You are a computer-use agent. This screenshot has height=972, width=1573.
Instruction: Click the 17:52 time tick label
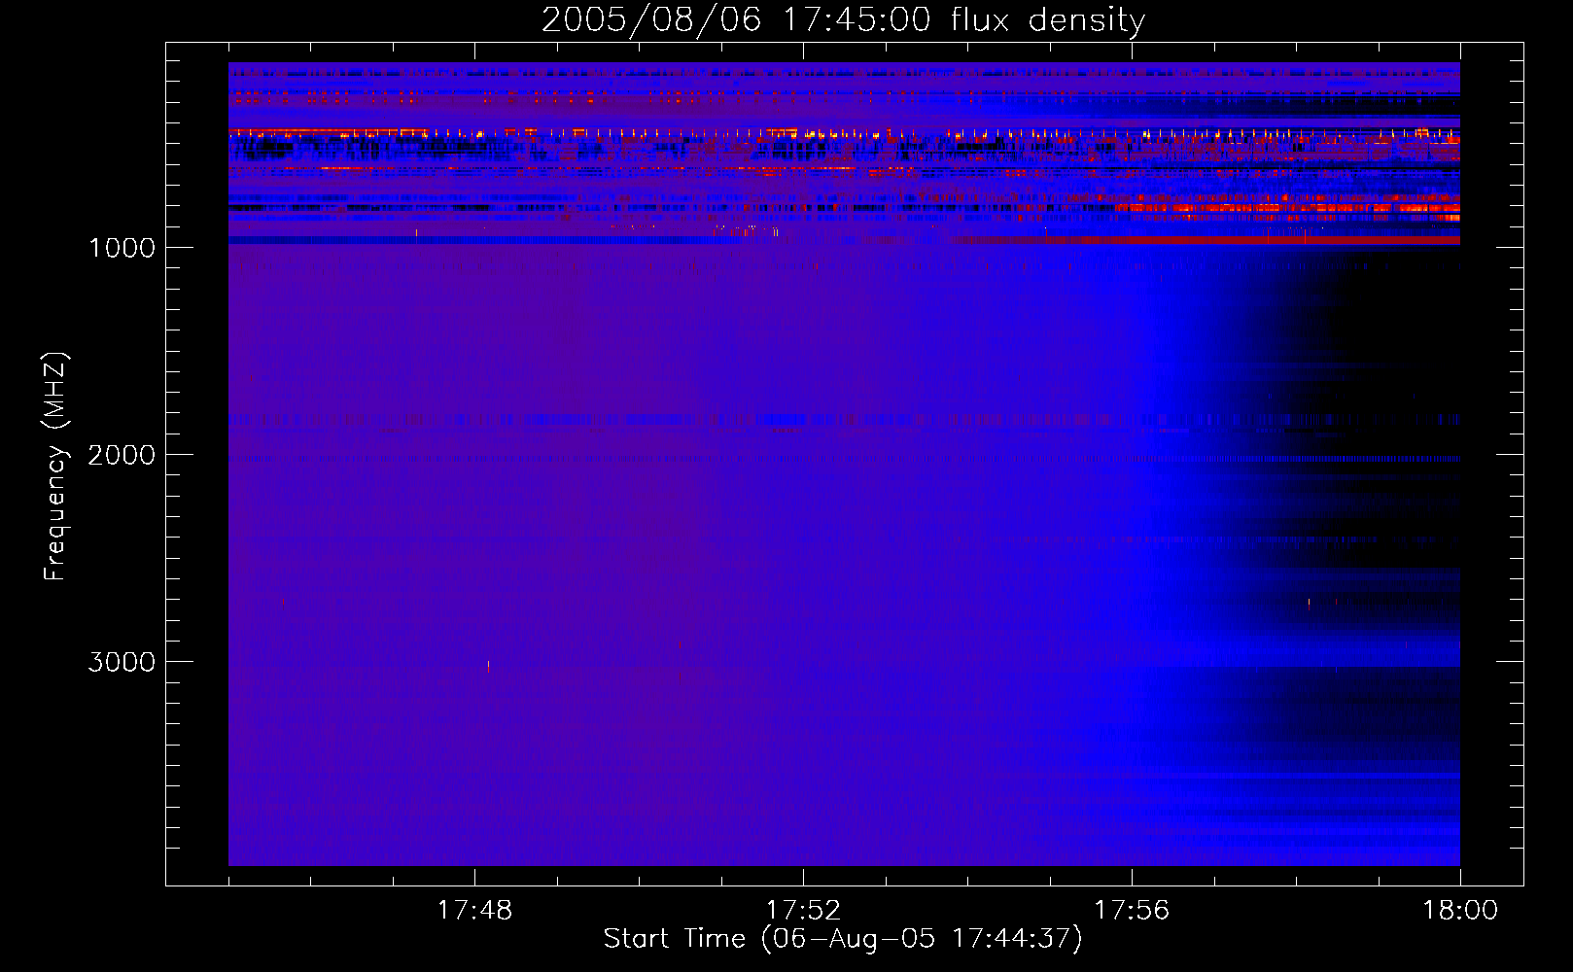803,911
